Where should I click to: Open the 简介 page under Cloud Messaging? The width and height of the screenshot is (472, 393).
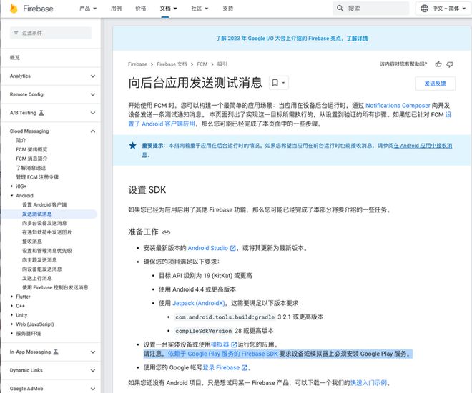click(21, 140)
